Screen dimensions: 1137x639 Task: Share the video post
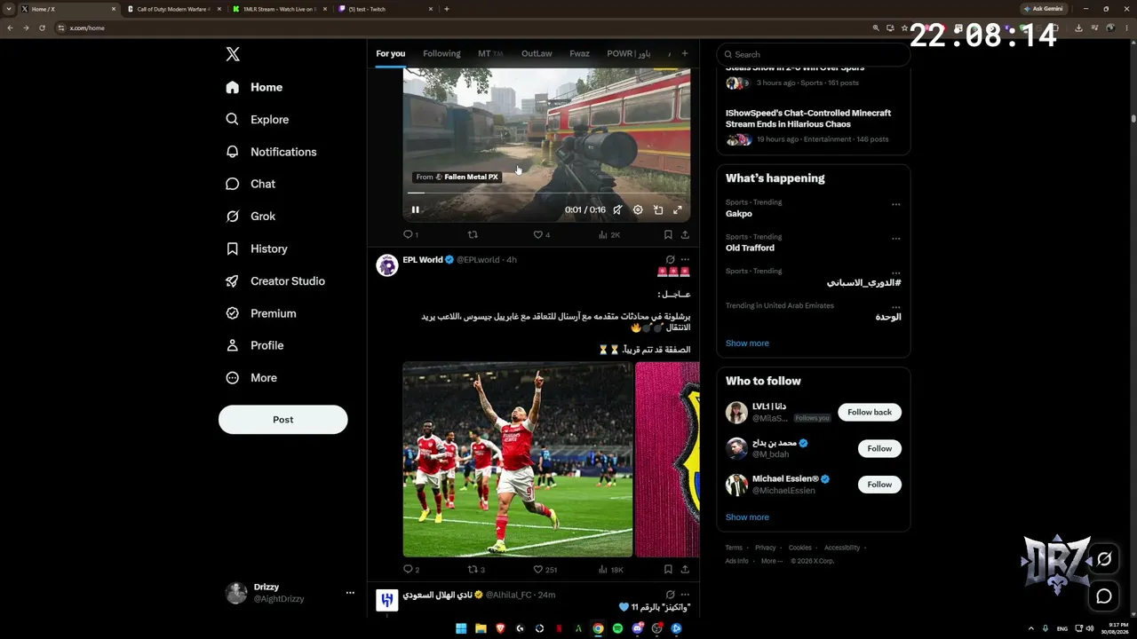[685, 235]
